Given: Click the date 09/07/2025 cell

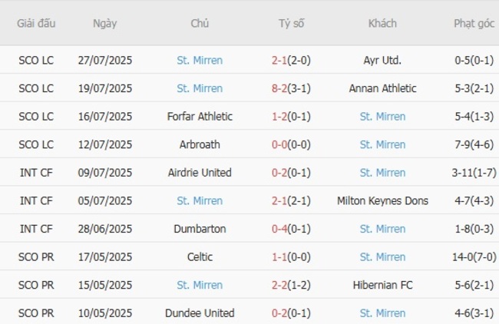Looking at the screenshot, I should [x=105, y=173].
